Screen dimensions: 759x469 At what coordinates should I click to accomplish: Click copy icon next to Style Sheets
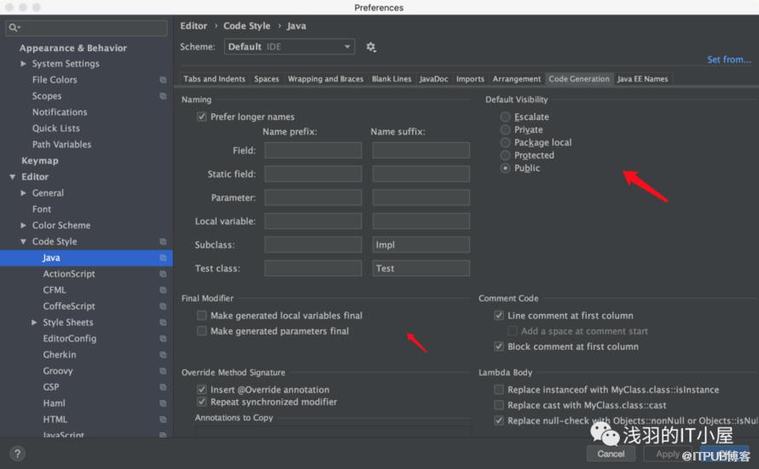[x=163, y=323]
